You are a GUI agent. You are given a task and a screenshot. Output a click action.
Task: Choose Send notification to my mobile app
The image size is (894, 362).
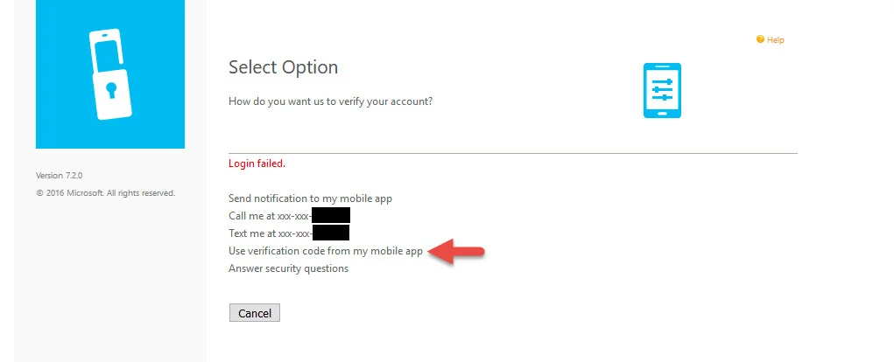(310, 198)
